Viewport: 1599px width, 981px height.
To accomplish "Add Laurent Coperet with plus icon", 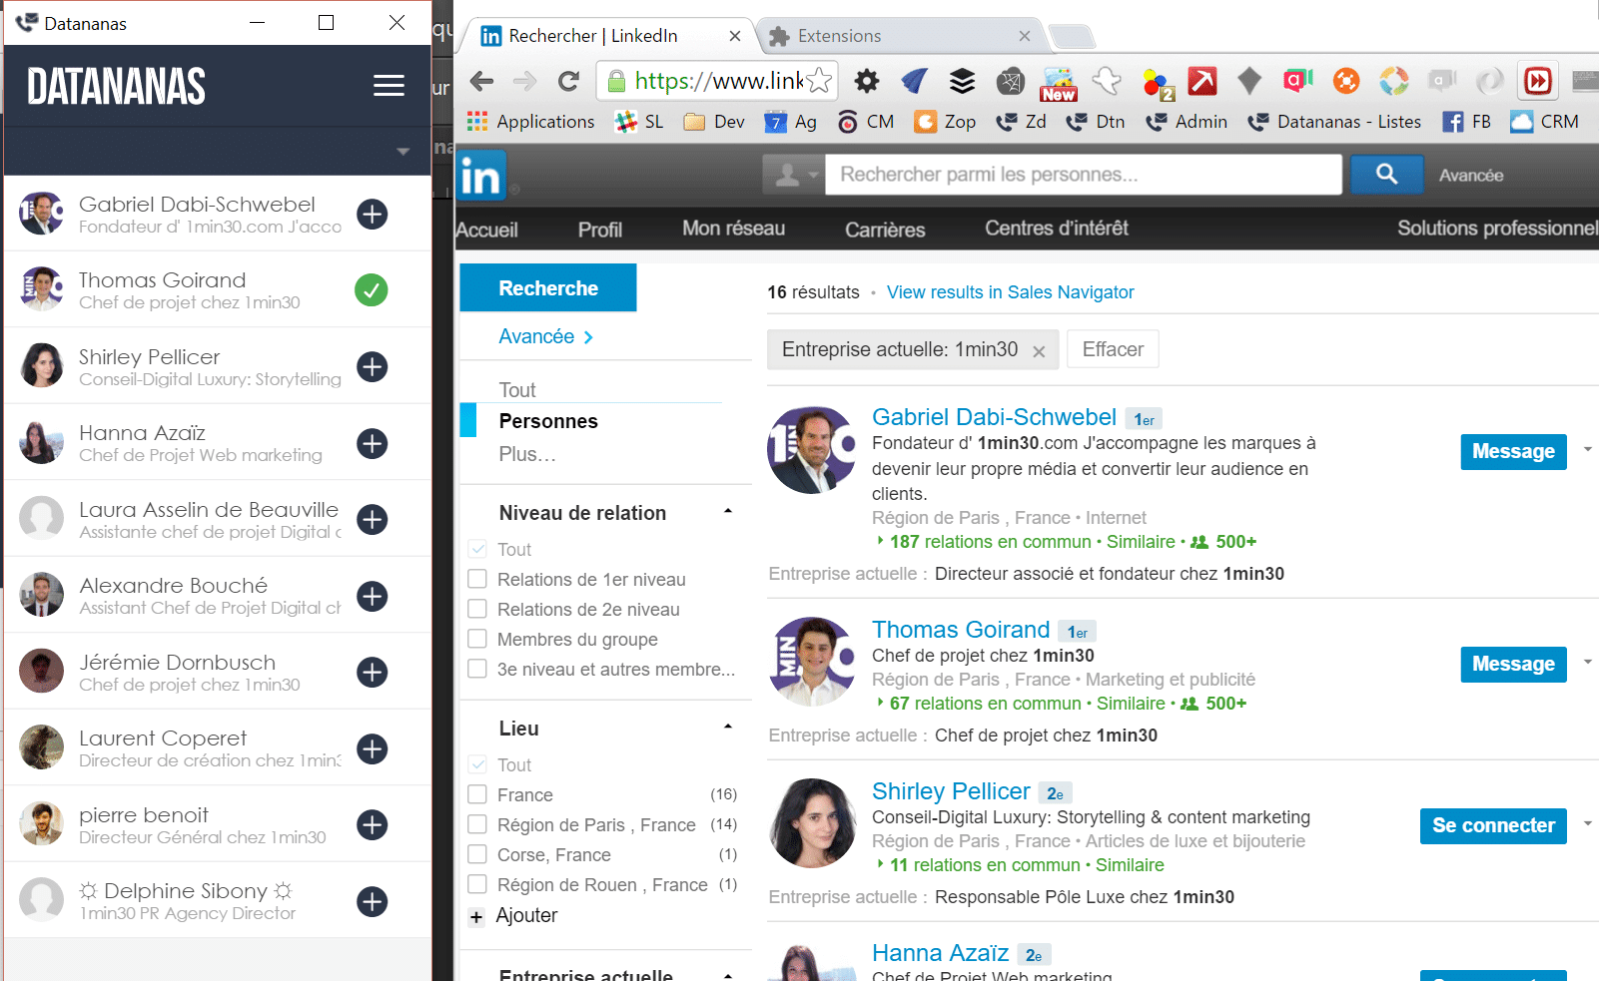I will tap(373, 748).
